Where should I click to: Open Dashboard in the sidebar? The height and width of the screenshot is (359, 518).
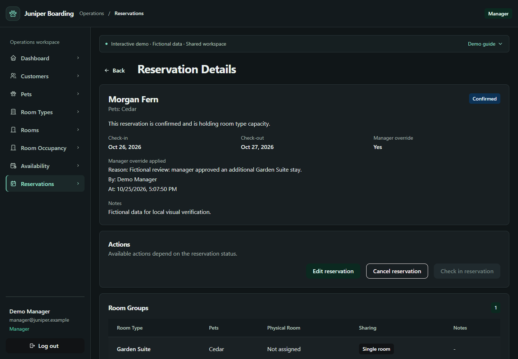(x=45, y=58)
